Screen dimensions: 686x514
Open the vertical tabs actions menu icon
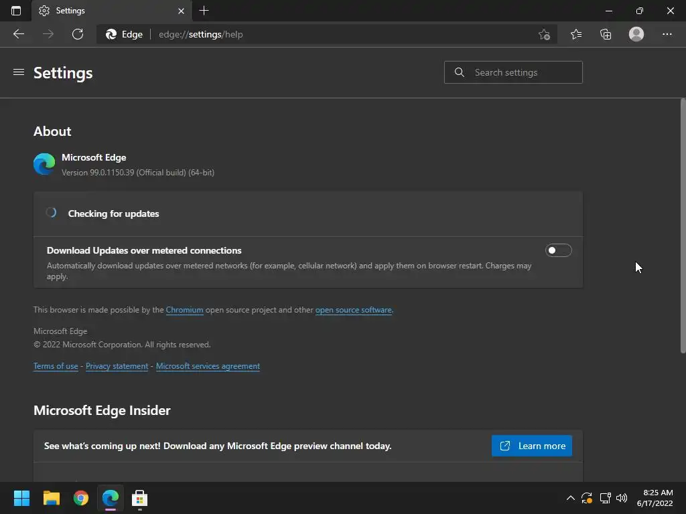(16, 11)
